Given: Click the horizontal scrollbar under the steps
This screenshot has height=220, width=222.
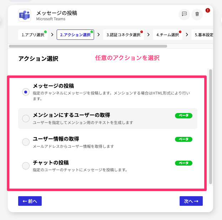Looking at the screenshot, I should [88, 46].
